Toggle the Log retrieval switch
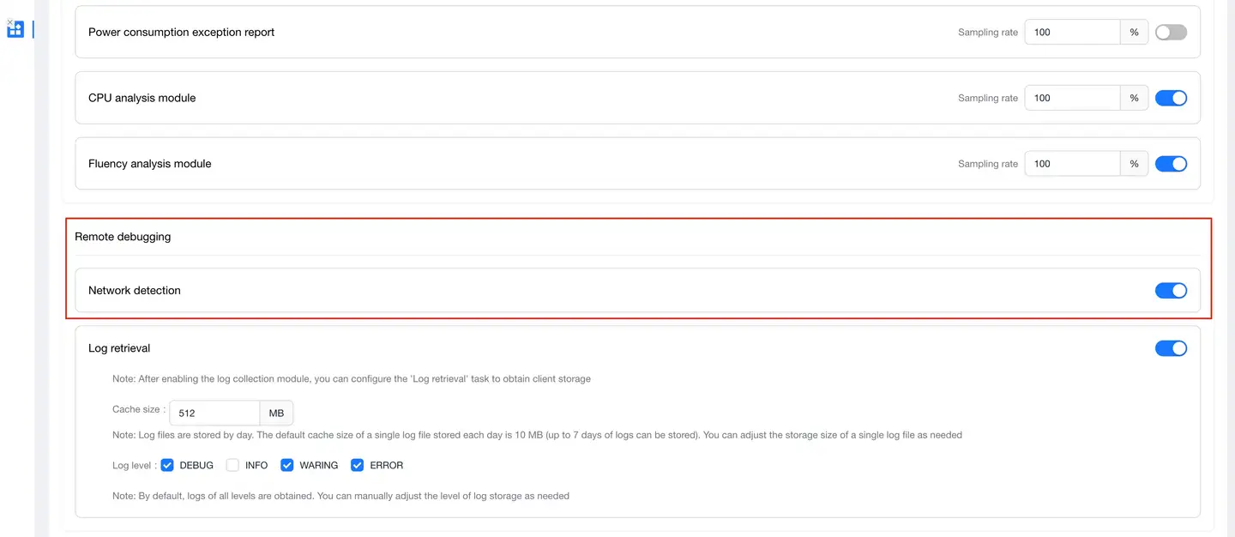The image size is (1235, 537). [x=1171, y=348]
